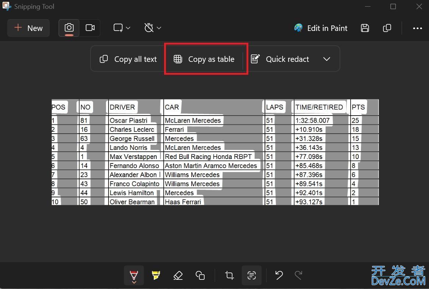Select points value '25' text

[x=355, y=120]
